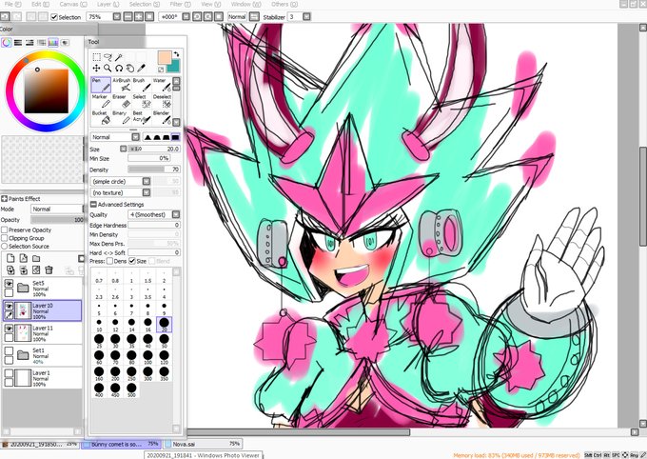Select the Rotate canvas tool
The width and height of the screenshot is (647, 459).
tap(119, 69)
